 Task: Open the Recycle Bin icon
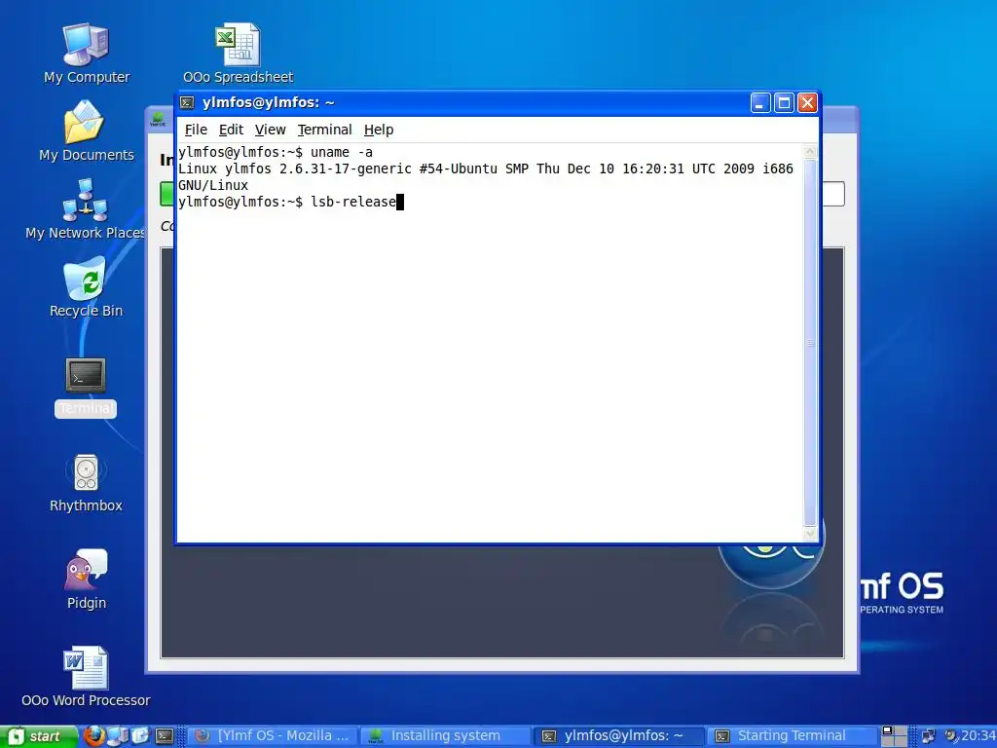pyautogui.click(x=87, y=287)
